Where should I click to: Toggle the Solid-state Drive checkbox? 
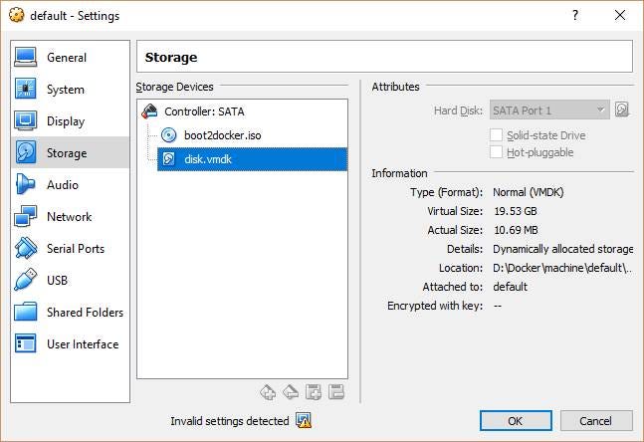point(496,134)
